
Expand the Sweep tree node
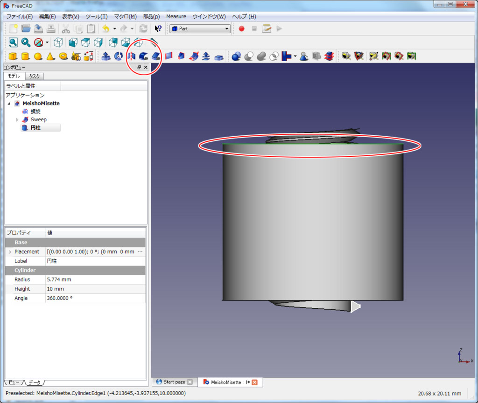coord(17,120)
